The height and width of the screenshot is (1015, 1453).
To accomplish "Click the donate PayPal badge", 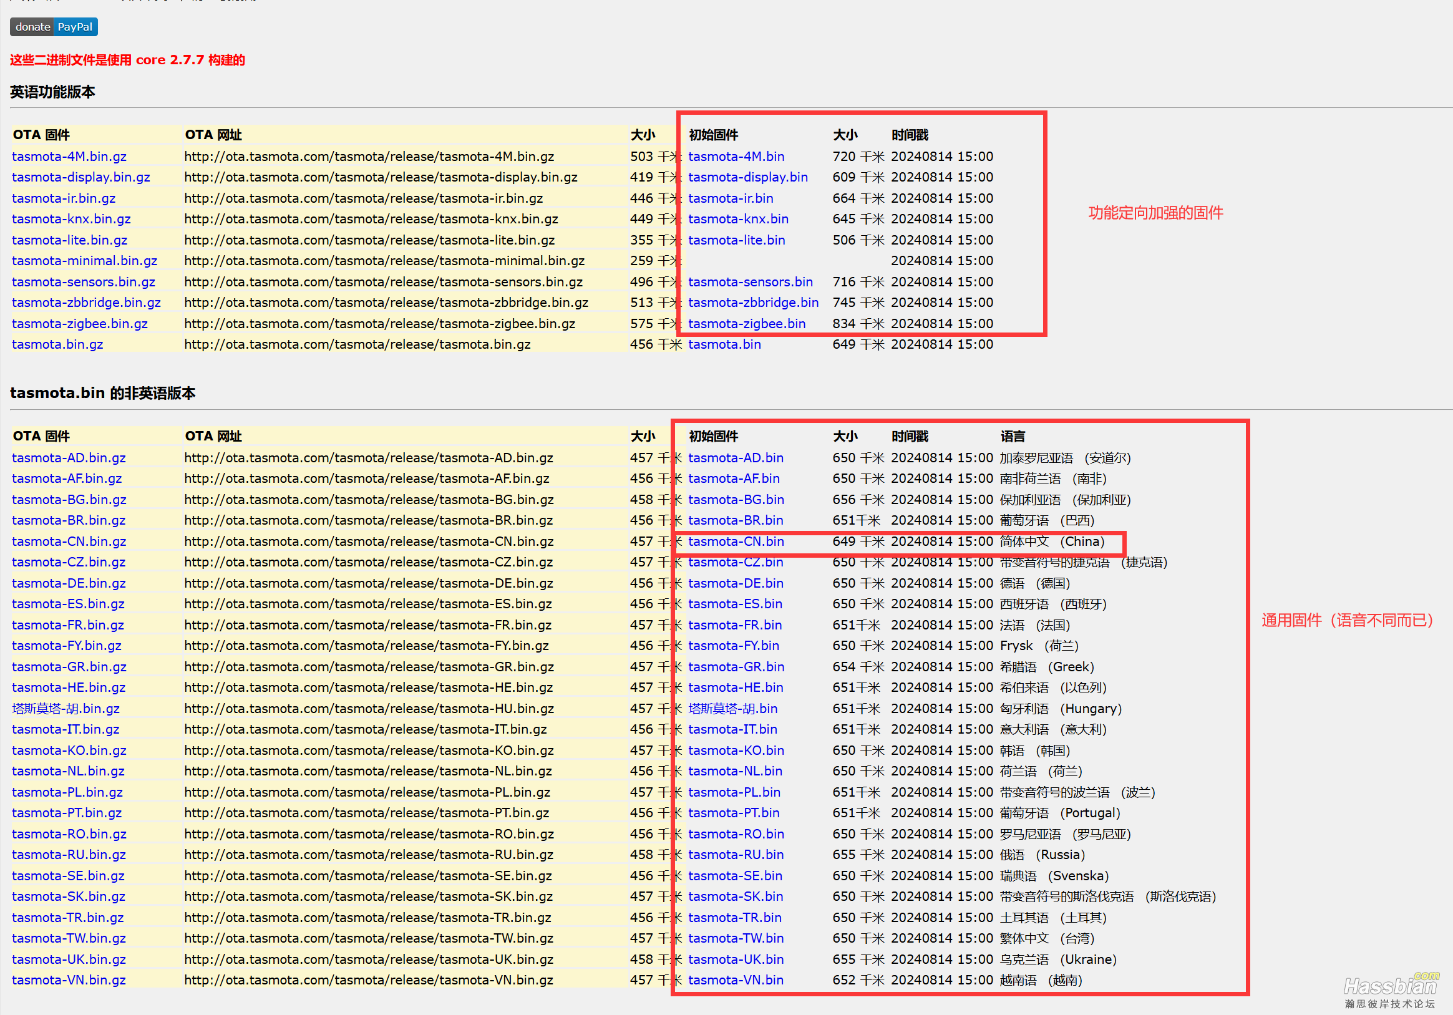I will click(x=54, y=27).
